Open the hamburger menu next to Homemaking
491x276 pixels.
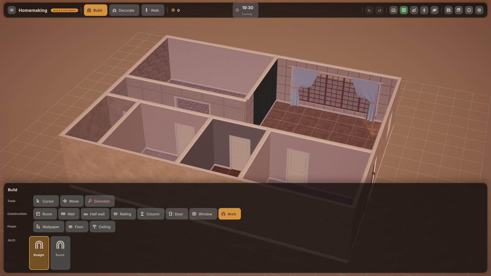pos(12,10)
